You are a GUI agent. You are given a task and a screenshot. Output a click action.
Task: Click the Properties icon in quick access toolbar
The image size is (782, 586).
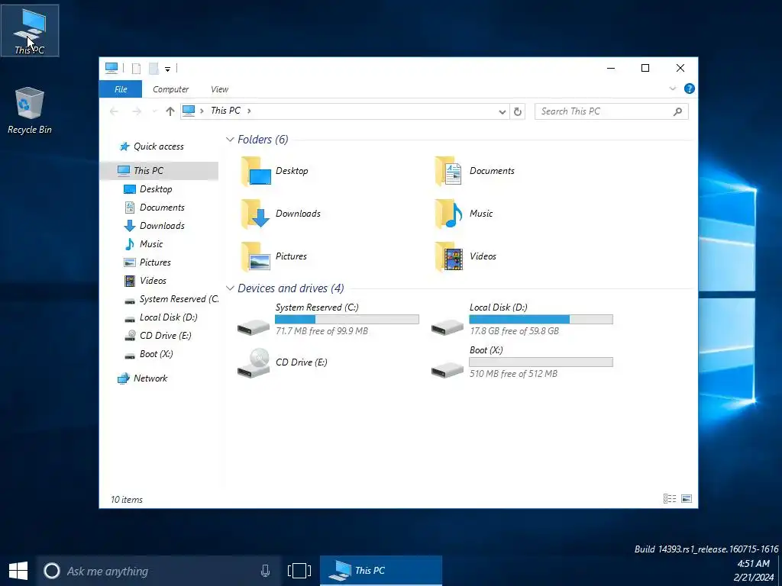(136, 68)
